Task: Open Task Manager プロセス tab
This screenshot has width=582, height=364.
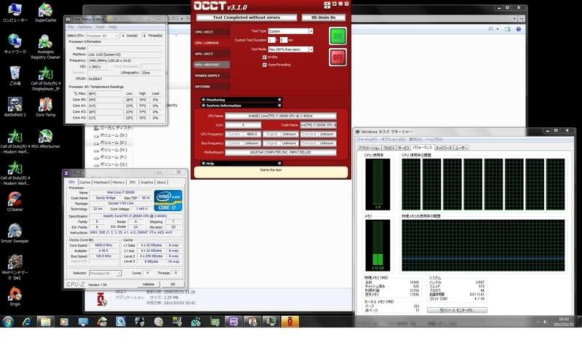Action: [388, 148]
